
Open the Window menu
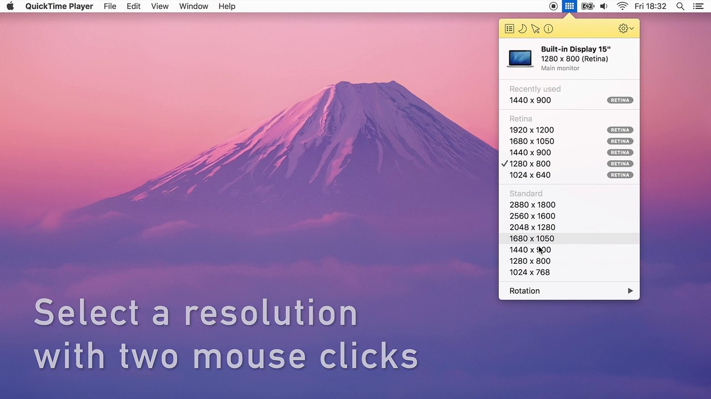coord(194,6)
